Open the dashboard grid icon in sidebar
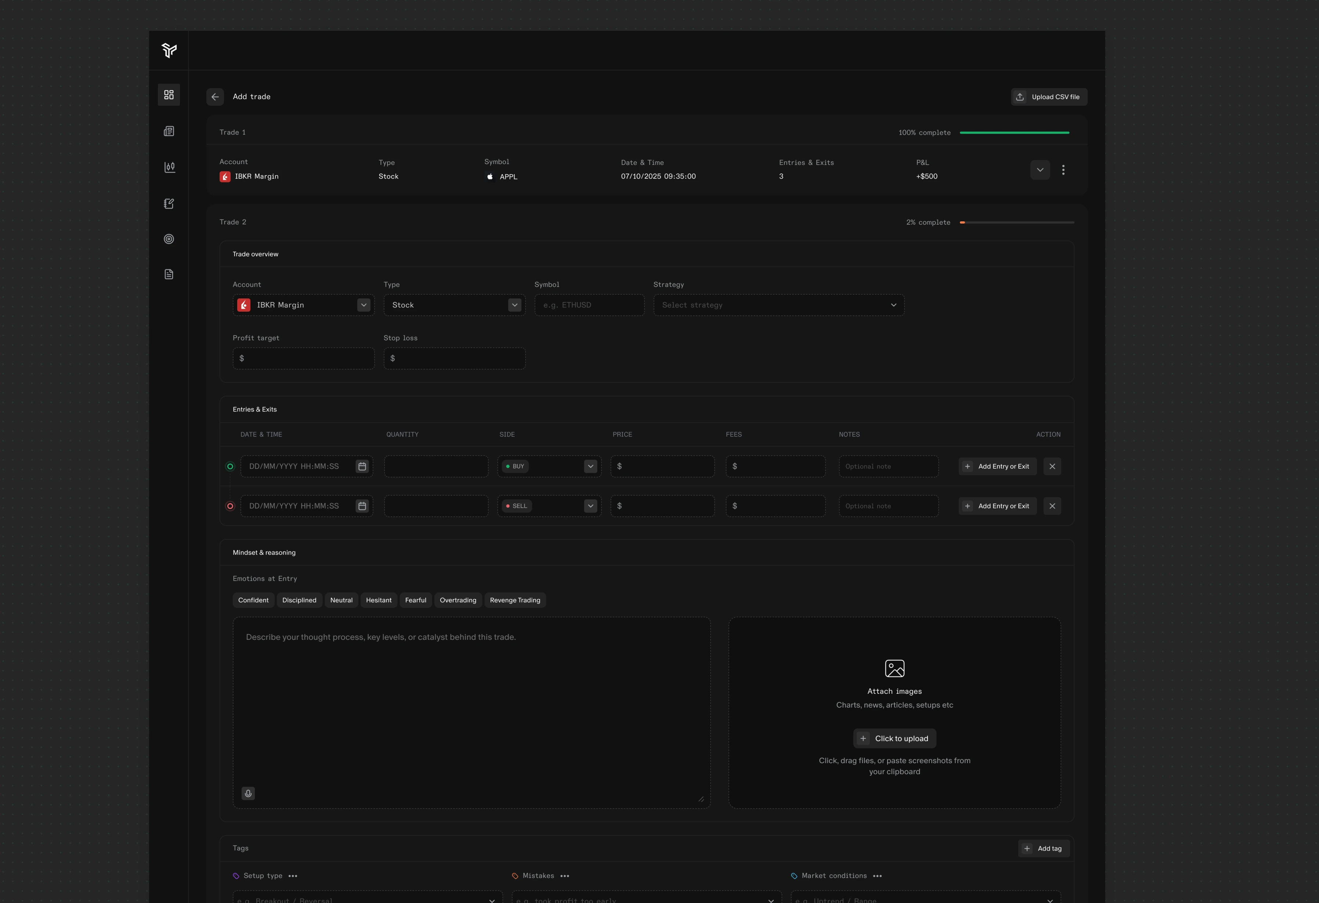The width and height of the screenshot is (1319, 903). point(169,95)
